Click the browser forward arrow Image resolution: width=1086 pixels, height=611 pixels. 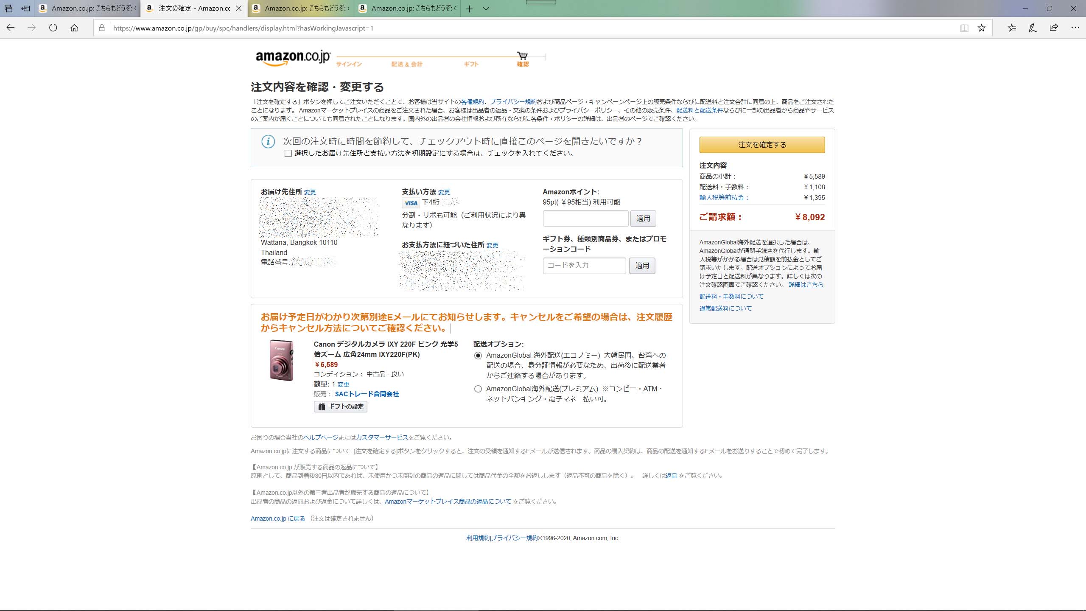click(x=32, y=28)
